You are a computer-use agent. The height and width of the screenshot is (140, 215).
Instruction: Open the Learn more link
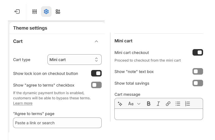(23, 103)
